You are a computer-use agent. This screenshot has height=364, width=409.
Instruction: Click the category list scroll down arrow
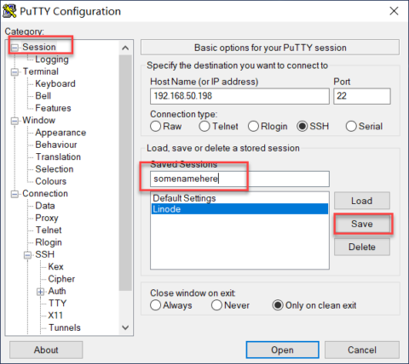coord(125,327)
